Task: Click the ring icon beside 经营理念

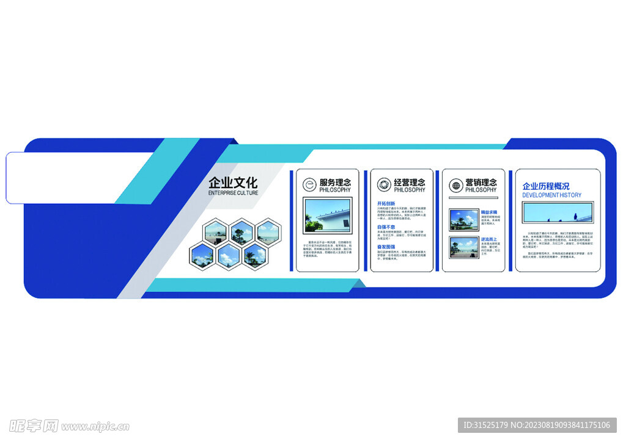Action: [384, 184]
